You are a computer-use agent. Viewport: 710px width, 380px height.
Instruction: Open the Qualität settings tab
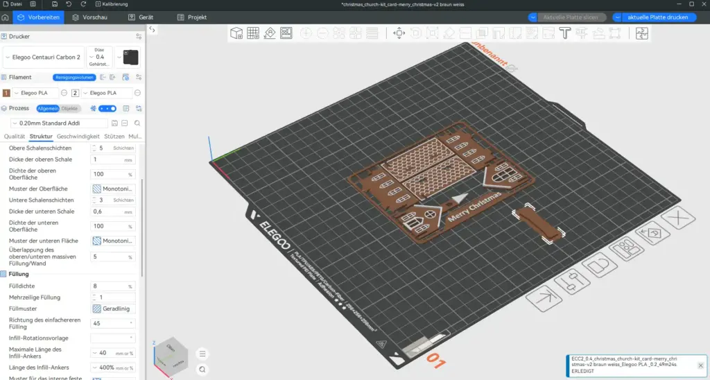[x=15, y=137]
